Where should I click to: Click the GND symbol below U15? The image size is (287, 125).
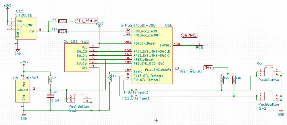[18, 51]
